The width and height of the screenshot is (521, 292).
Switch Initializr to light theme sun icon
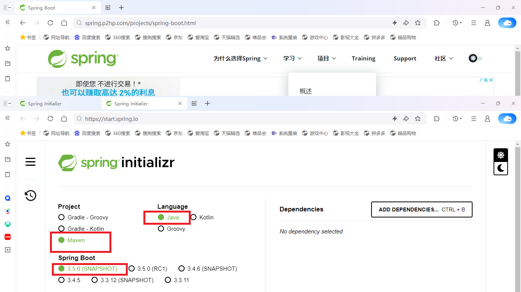[501, 155]
